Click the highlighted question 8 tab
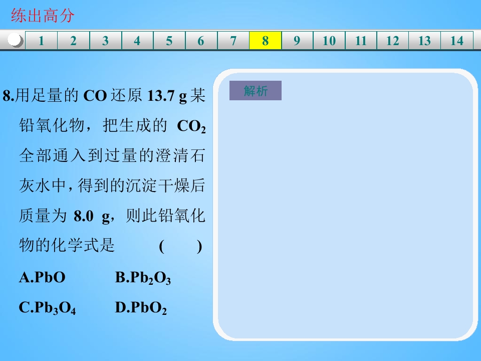The image size is (481, 361). coord(266,41)
